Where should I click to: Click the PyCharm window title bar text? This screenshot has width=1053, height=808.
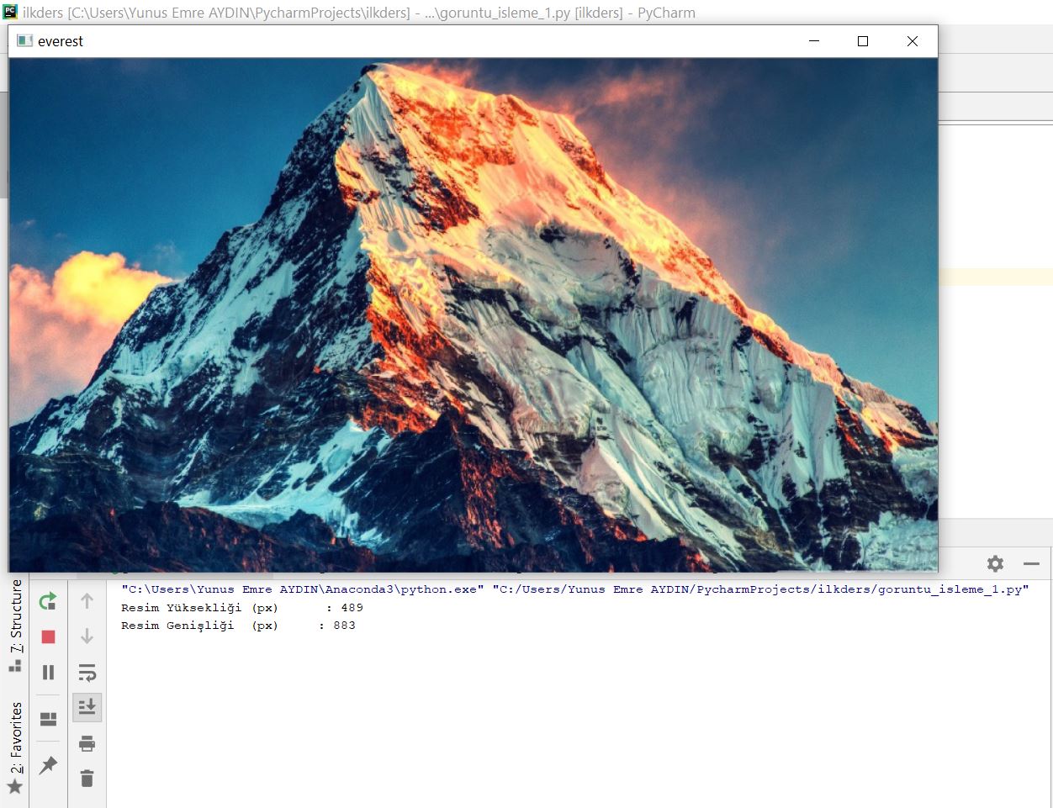tap(359, 13)
